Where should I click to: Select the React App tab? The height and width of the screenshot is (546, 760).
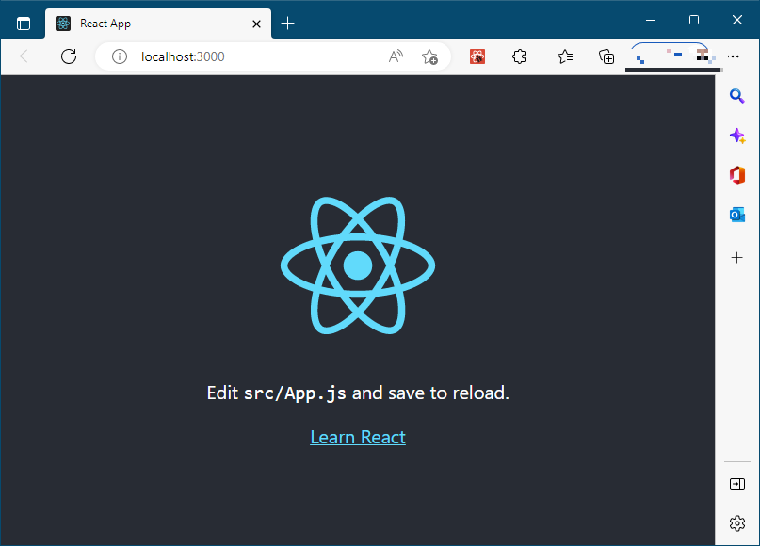[x=158, y=24]
